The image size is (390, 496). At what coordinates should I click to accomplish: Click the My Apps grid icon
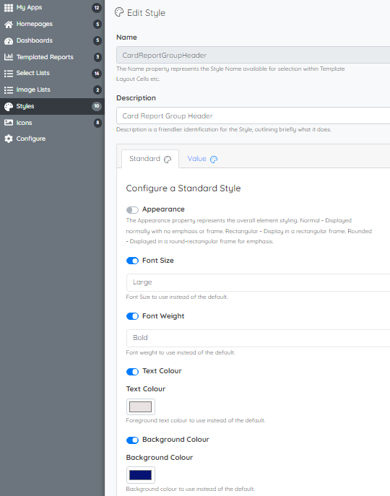[9, 8]
